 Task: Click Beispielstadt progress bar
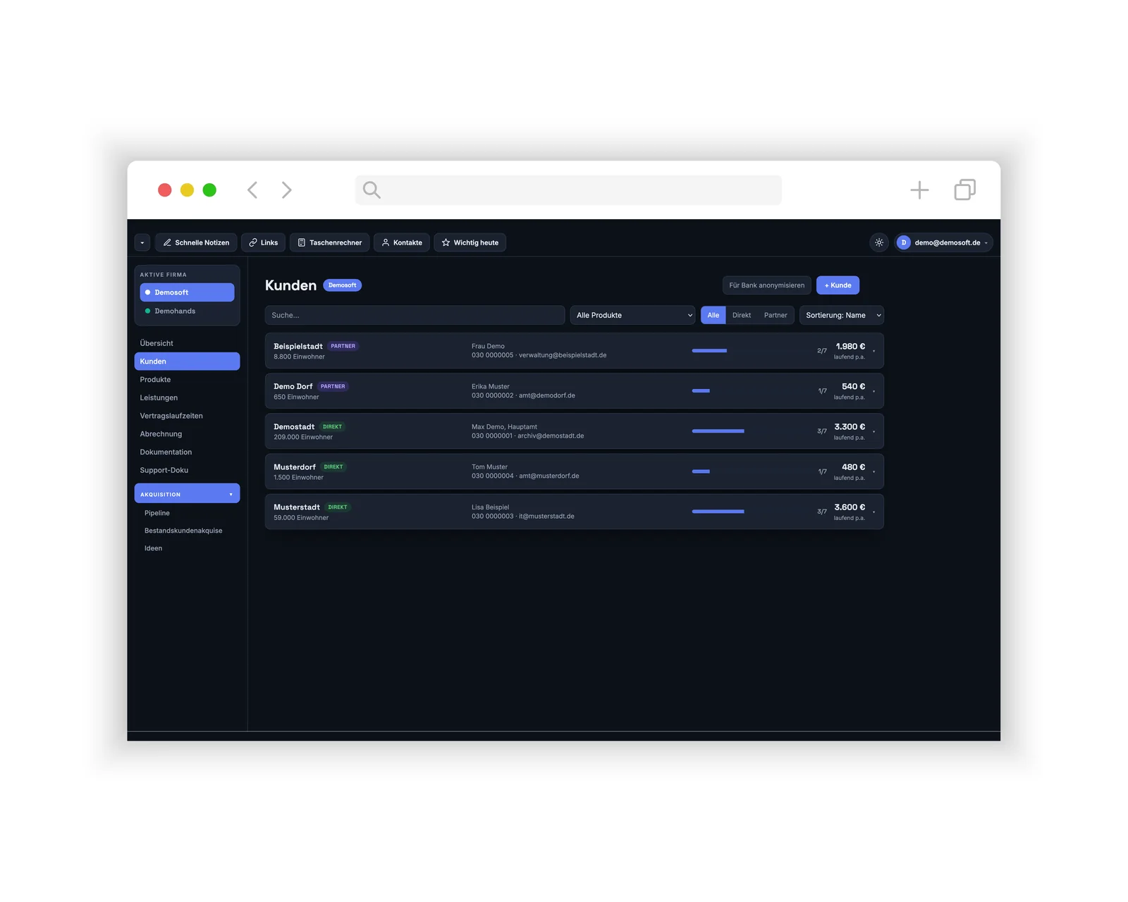tap(709, 350)
